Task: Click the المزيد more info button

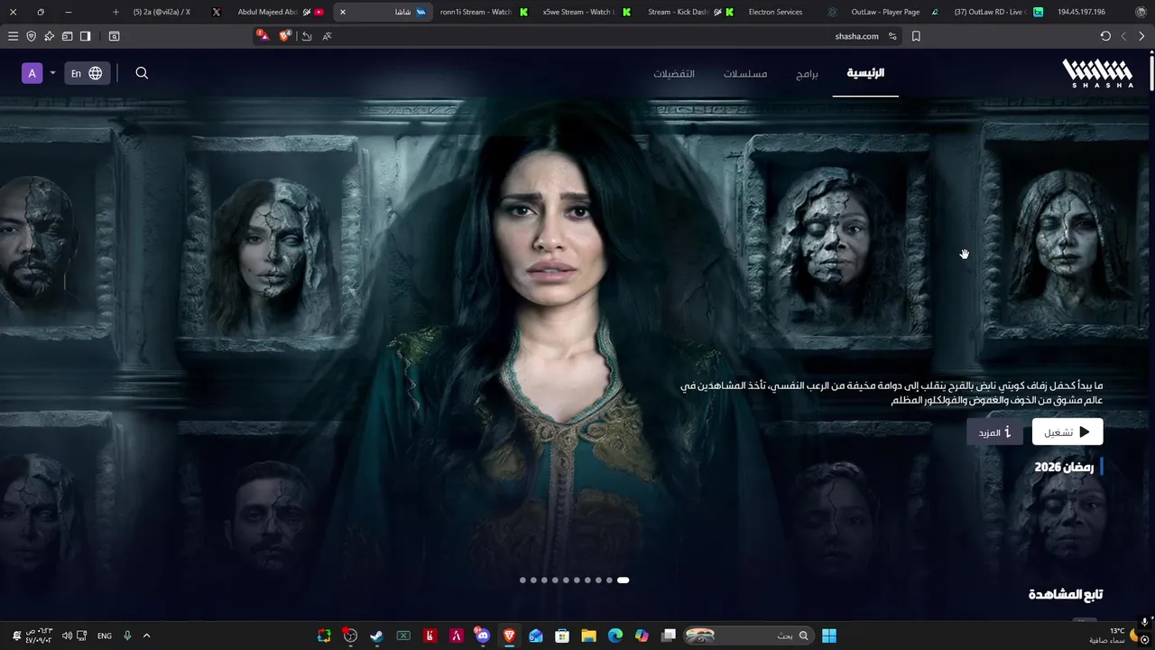Action: 994,432
